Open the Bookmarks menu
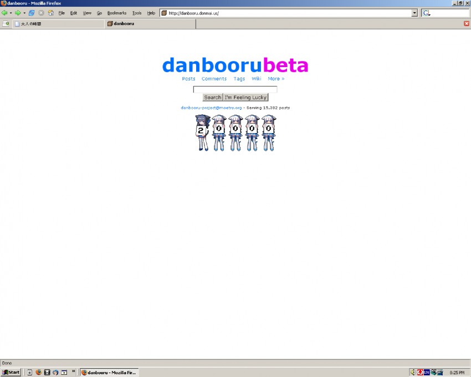The image size is (471, 377). click(x=117, y=13)
